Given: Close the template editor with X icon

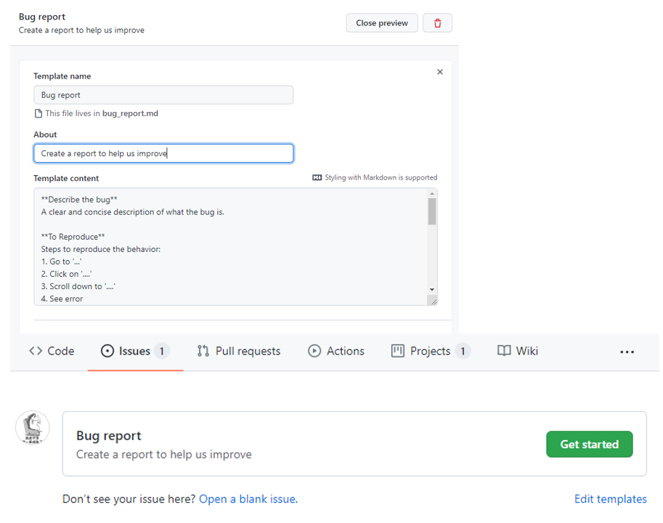Looking at the screenshot, I should [x=440, y=72].
